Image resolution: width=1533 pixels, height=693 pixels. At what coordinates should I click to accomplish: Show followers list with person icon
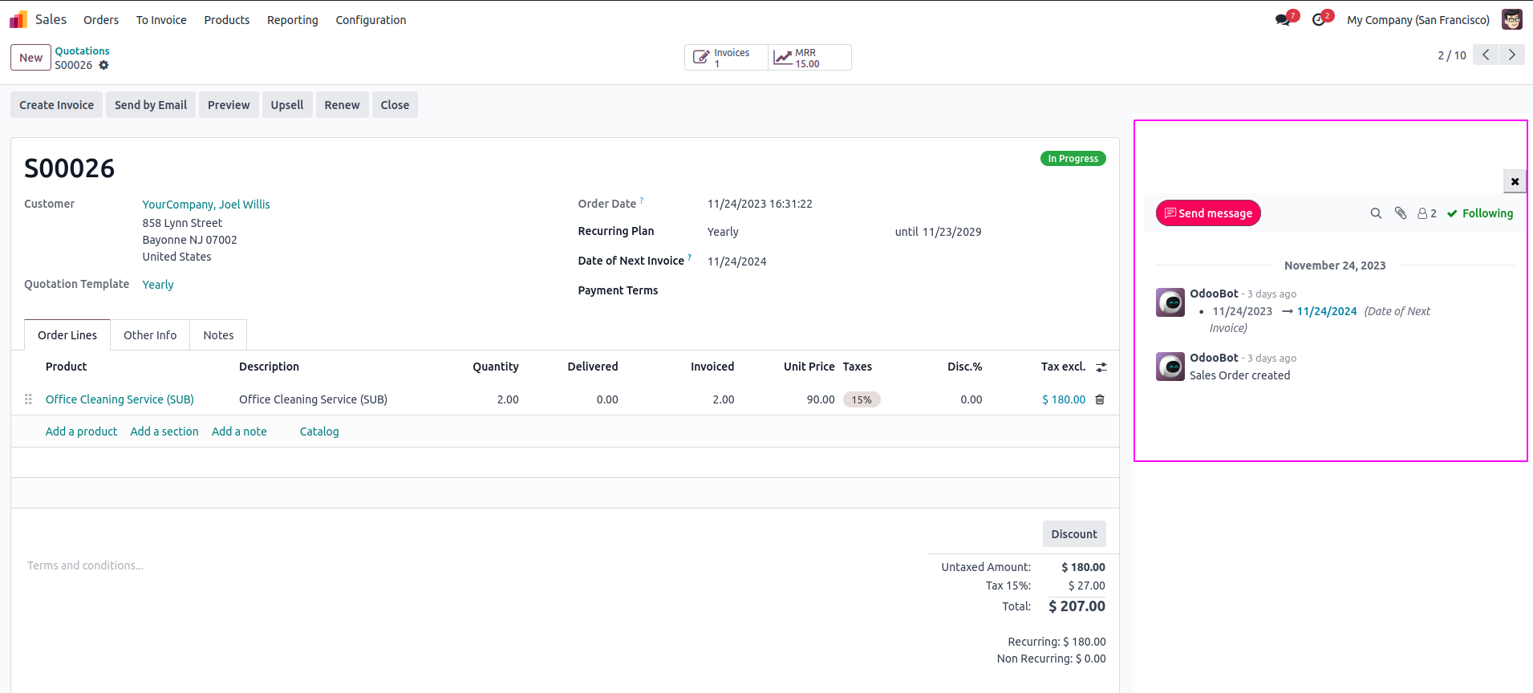1426,213
